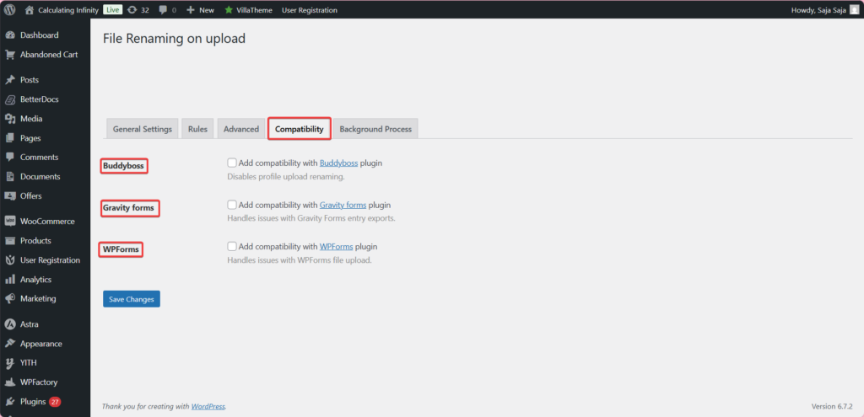Click the WPFactory sidebar icon
The image size is (864, 417).
click(x=10, y=382)
